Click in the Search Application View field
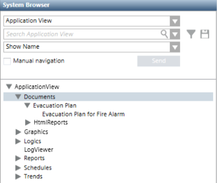 (x=82, y=34)
